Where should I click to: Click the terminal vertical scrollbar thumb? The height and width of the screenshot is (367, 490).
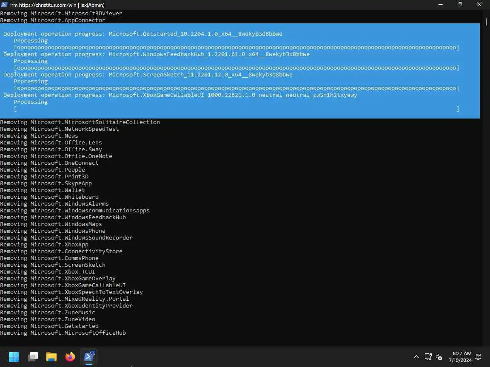coord(487,22)
